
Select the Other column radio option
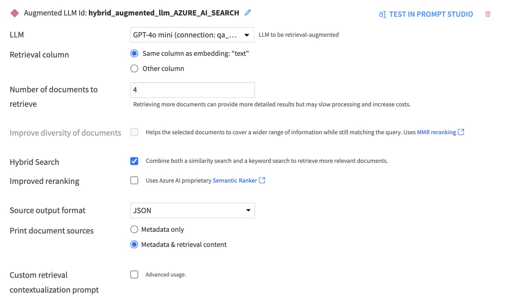click(x=134, y=69)
